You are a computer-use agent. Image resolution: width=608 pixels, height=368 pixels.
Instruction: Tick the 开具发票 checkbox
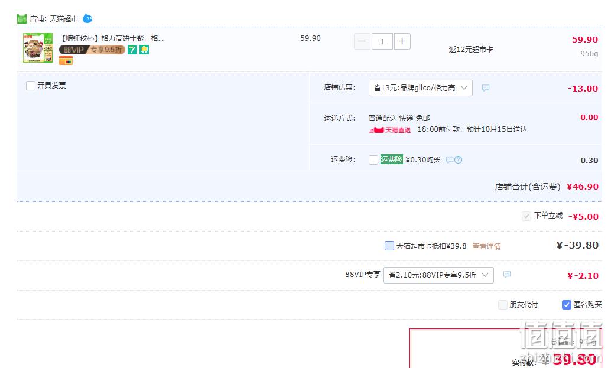click(x=31, y=85)
